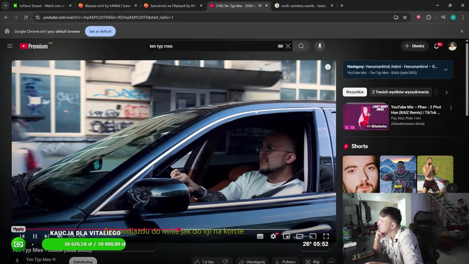Toggle subtitles on the player
Image resolution: width=469 pixels, height=264 pixels.
click(260, 236)
